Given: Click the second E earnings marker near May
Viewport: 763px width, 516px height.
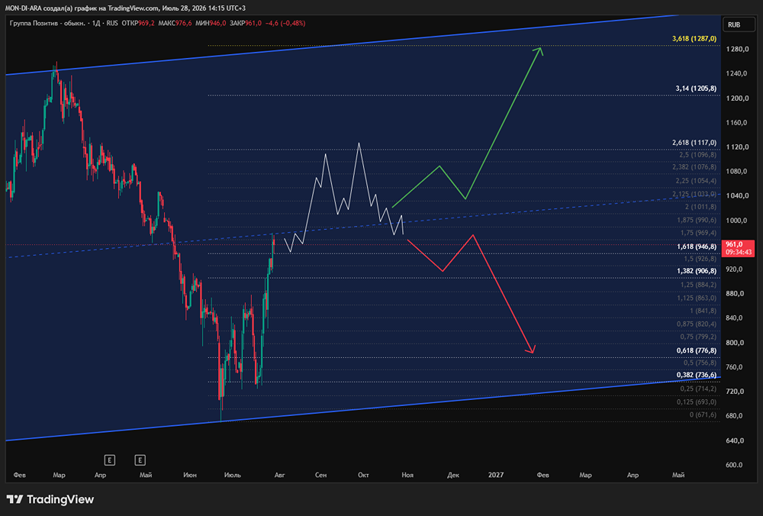Looking at the screenshot, I should (x=140, y=460).
